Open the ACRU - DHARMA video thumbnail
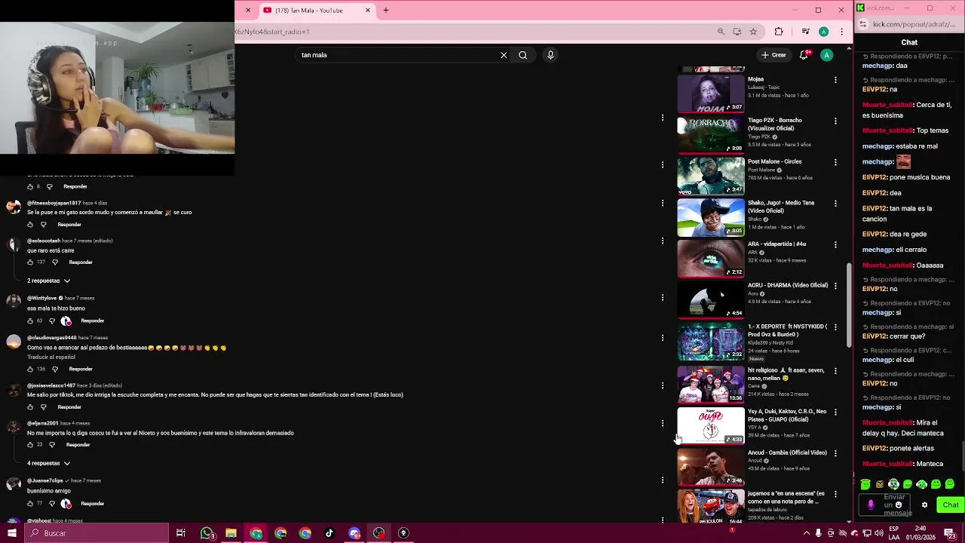This screenshot has height=543, width=965. tap(711, 299)
